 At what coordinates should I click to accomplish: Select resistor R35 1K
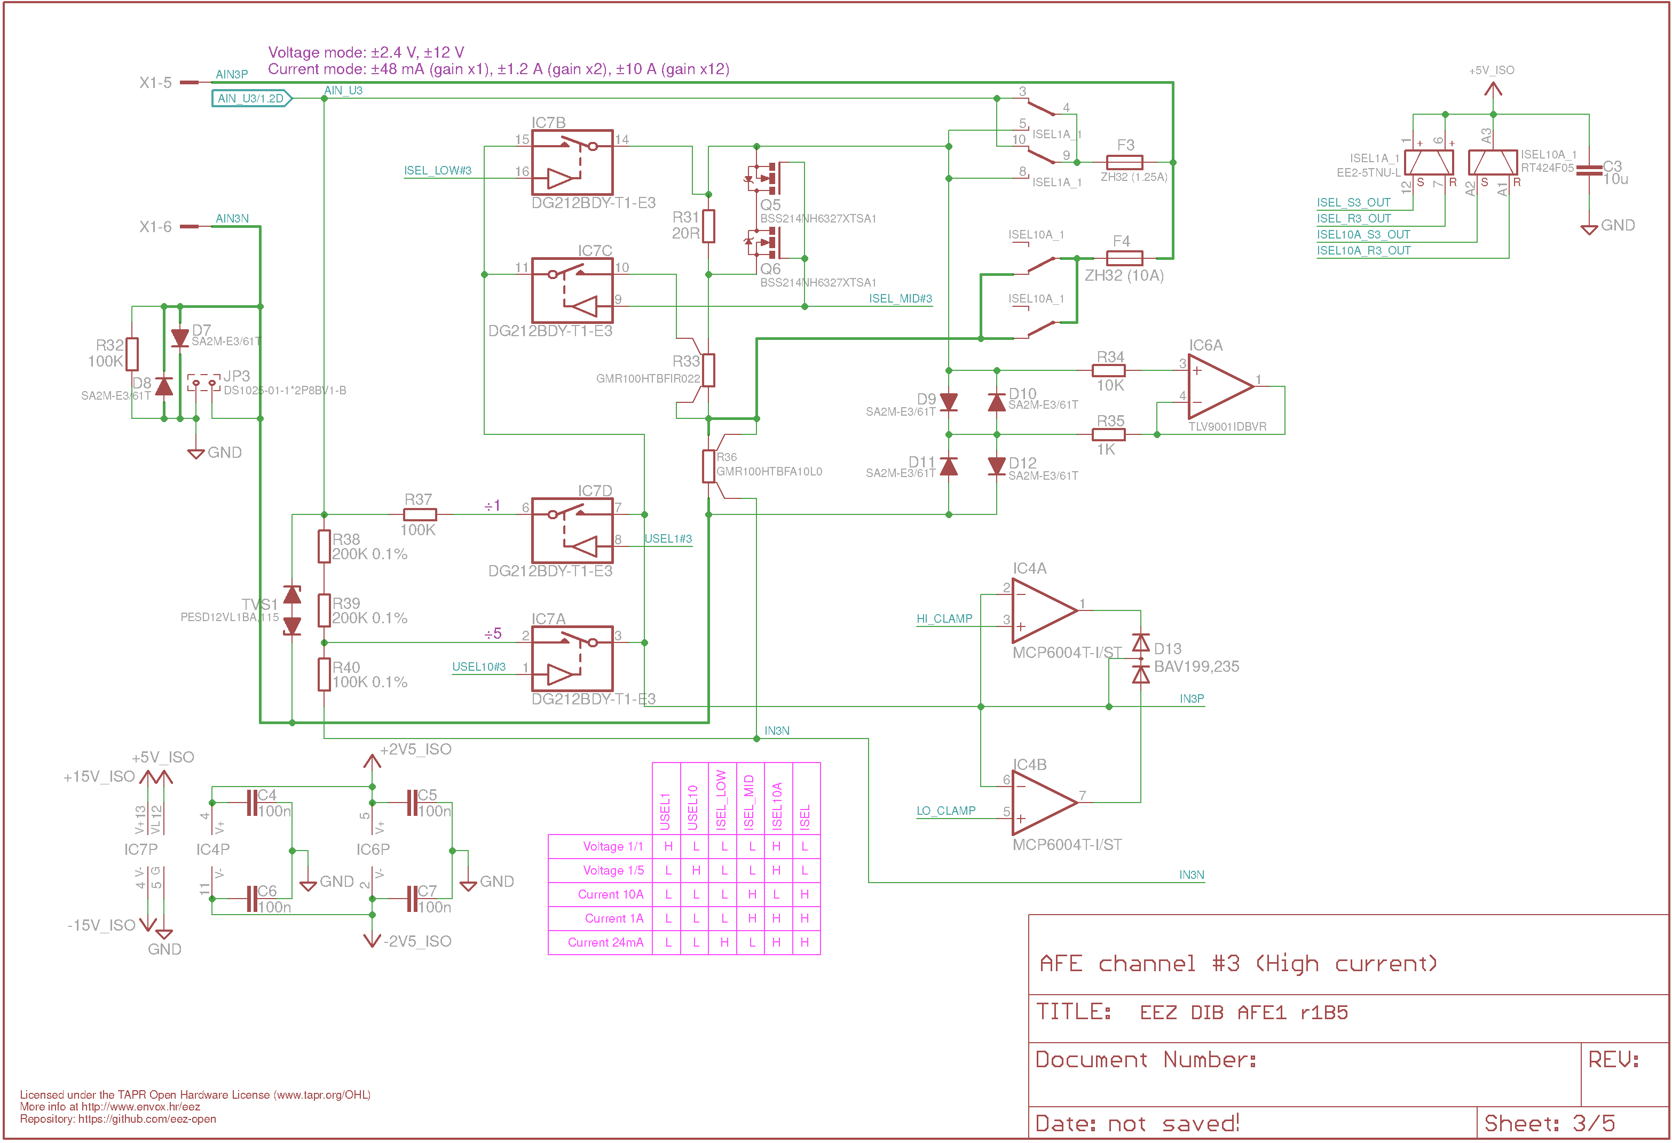tap(1109, 434)
